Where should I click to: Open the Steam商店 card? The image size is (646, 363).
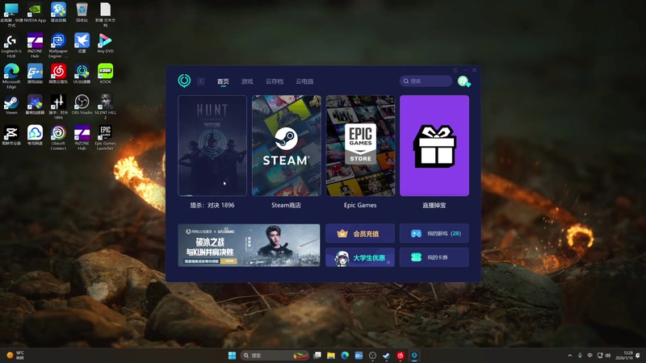click(x=287, y=146)
